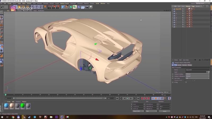Click the Object Manager home icon
Image resolution: width=212 pixels, height=119 pixels.
[205, 6]
